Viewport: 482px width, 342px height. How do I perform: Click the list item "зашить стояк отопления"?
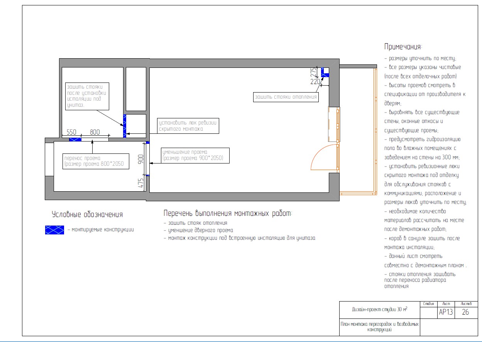tap(195, 223)
